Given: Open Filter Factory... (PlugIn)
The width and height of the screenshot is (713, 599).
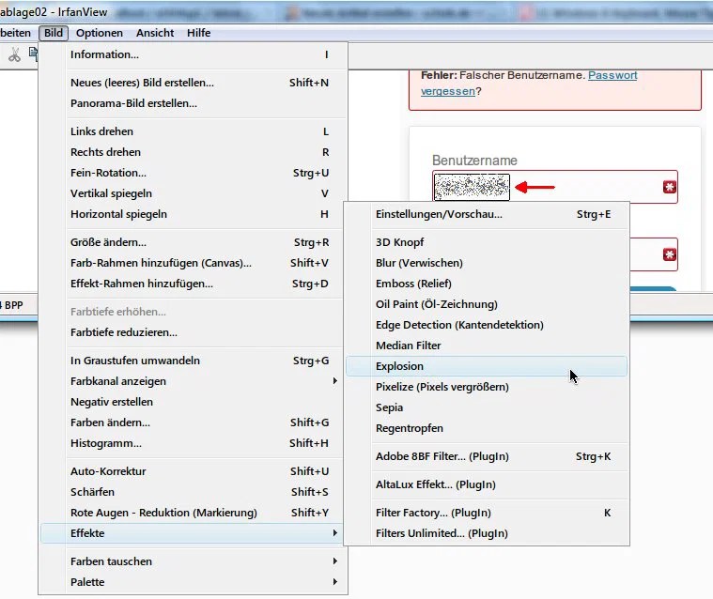Looking at the screenshot, I should 487,513.
